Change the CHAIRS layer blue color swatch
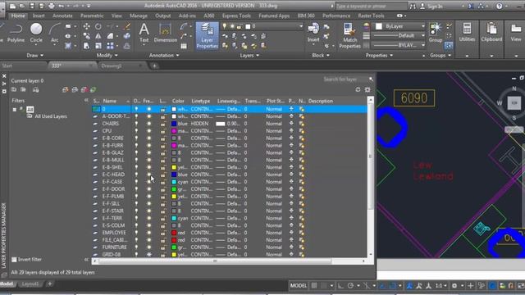525x295 pixels. 174,124
